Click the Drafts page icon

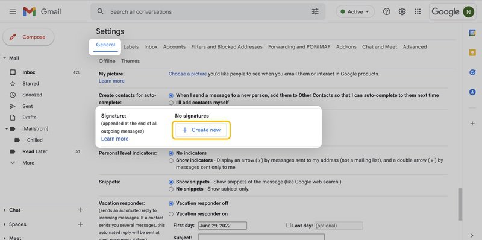pyautogui.click(x=13, y=118)
